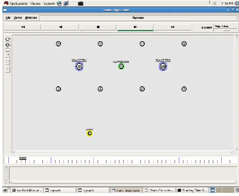Viewport: 239px width, 196px height.
Task: Open the File menu
Action: click(8, 18)
